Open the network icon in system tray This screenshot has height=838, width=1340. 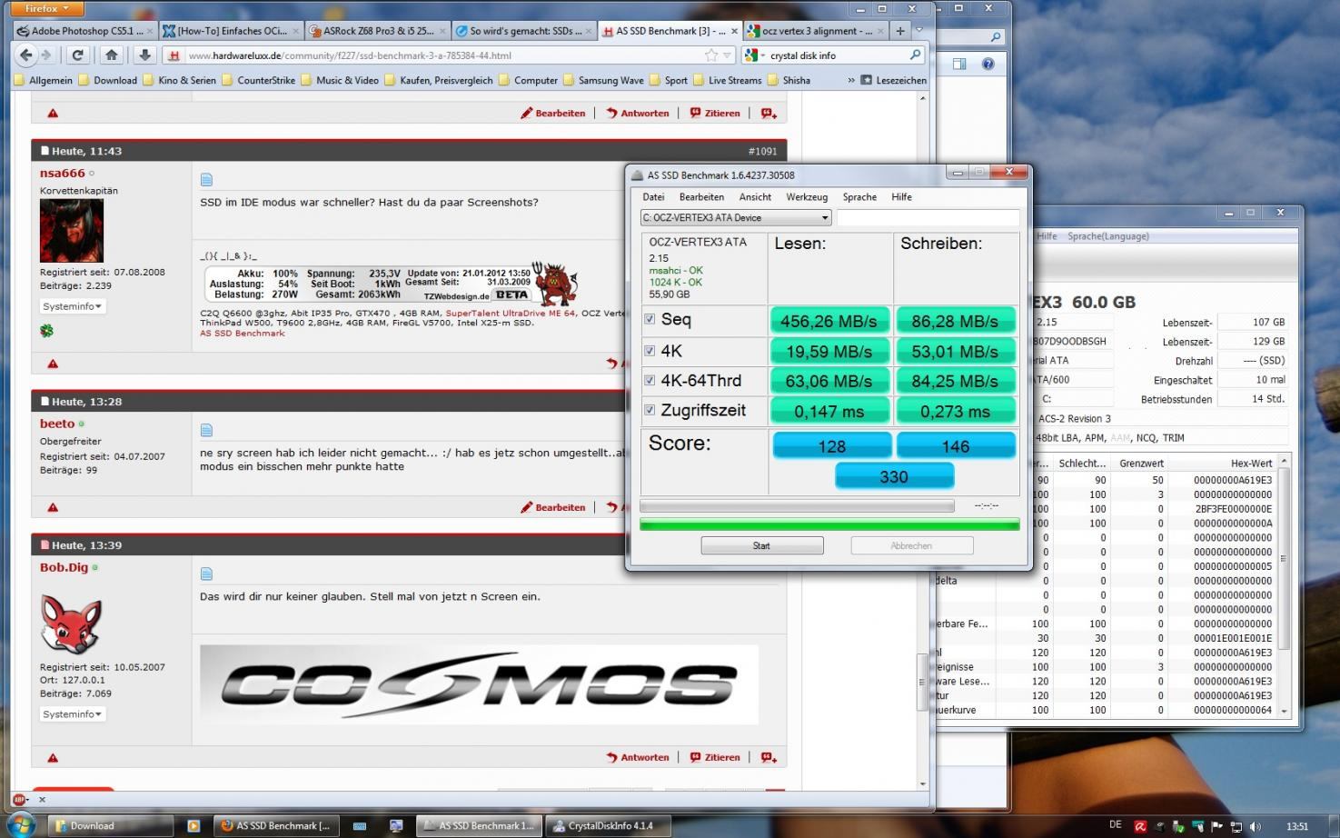[x=1236, y=826]
